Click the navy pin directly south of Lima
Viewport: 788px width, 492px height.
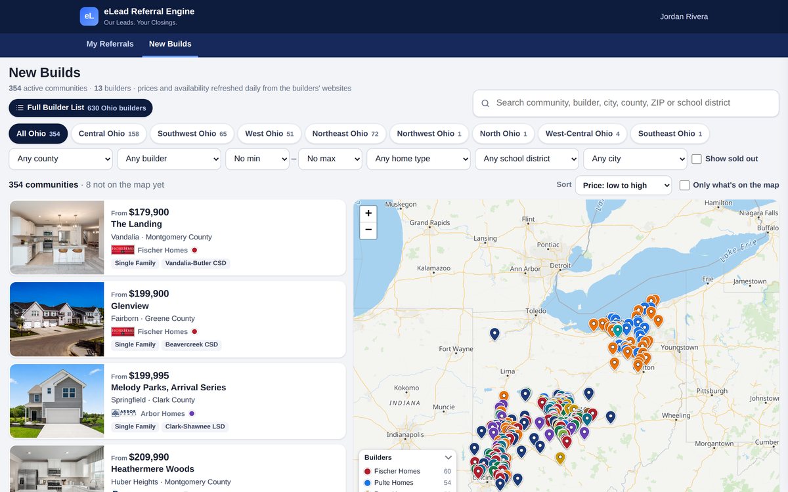coord(525,394)
